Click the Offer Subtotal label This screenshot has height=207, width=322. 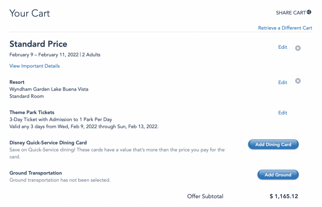[x=205, y=196]
